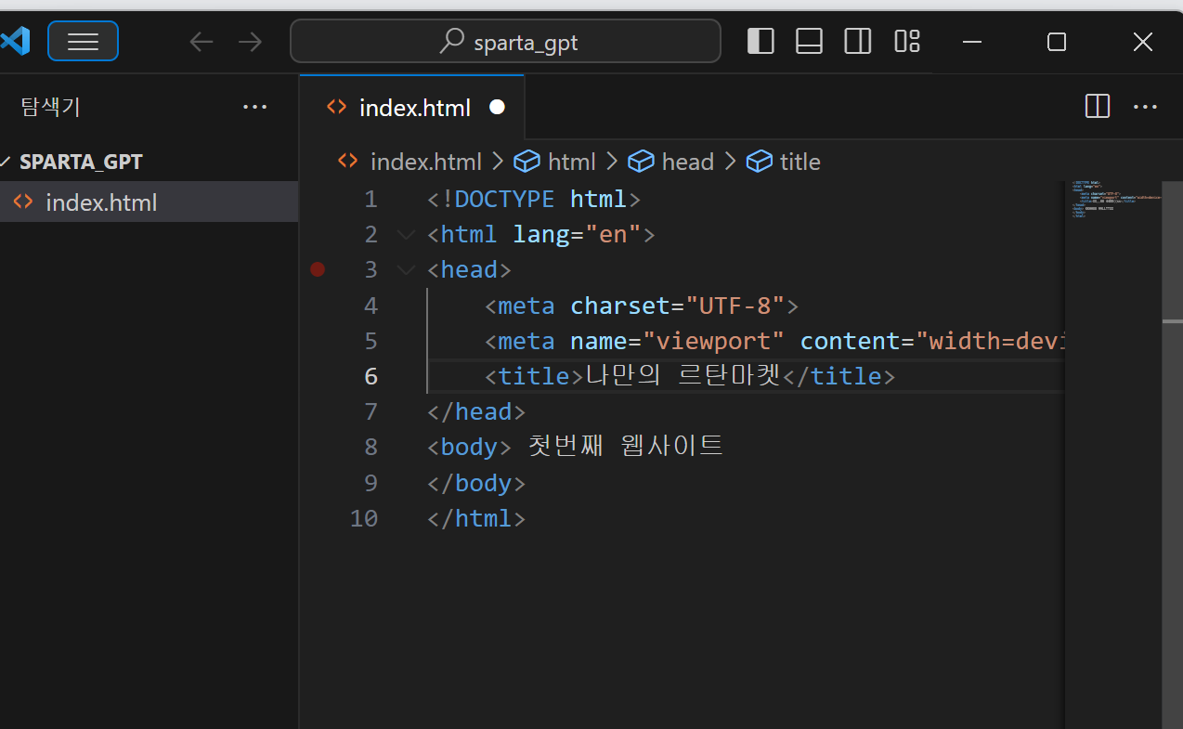Click the closing </html> tag
Viewport: 1183px width, 729px height.
(x=476, y=518)
